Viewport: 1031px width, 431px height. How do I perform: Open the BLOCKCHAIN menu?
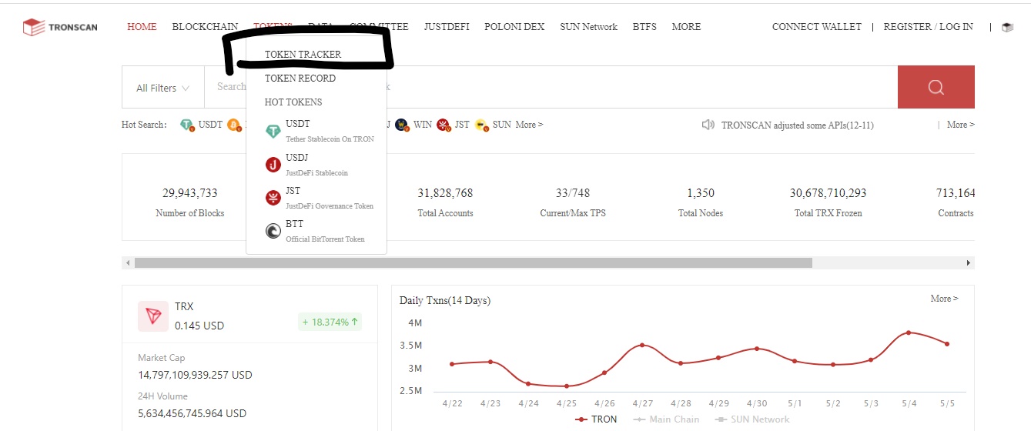(x=205, y=27)
